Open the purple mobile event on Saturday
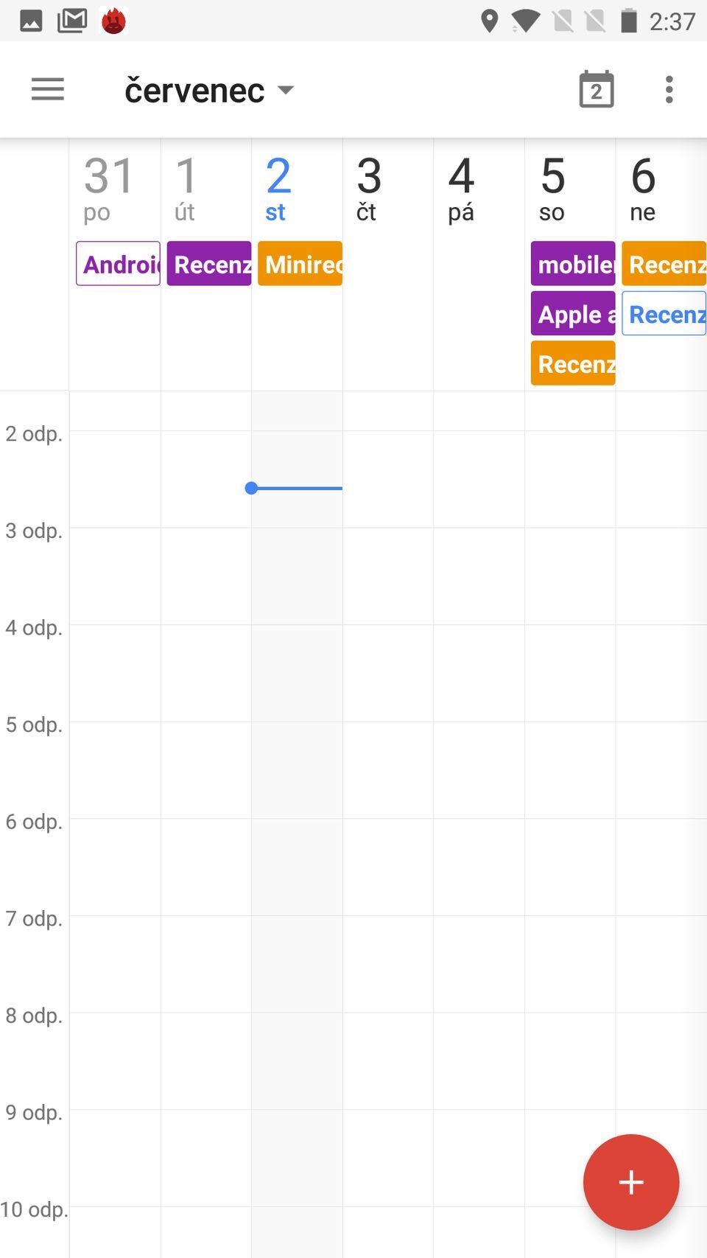The height and width of the screenshot is (1258, 707). (573, 264)
